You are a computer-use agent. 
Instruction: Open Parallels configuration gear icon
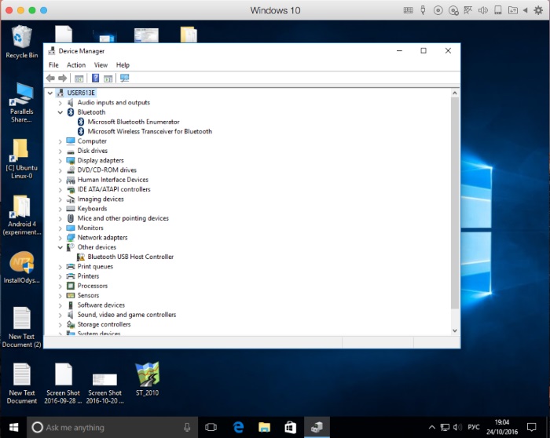point(538,10)
